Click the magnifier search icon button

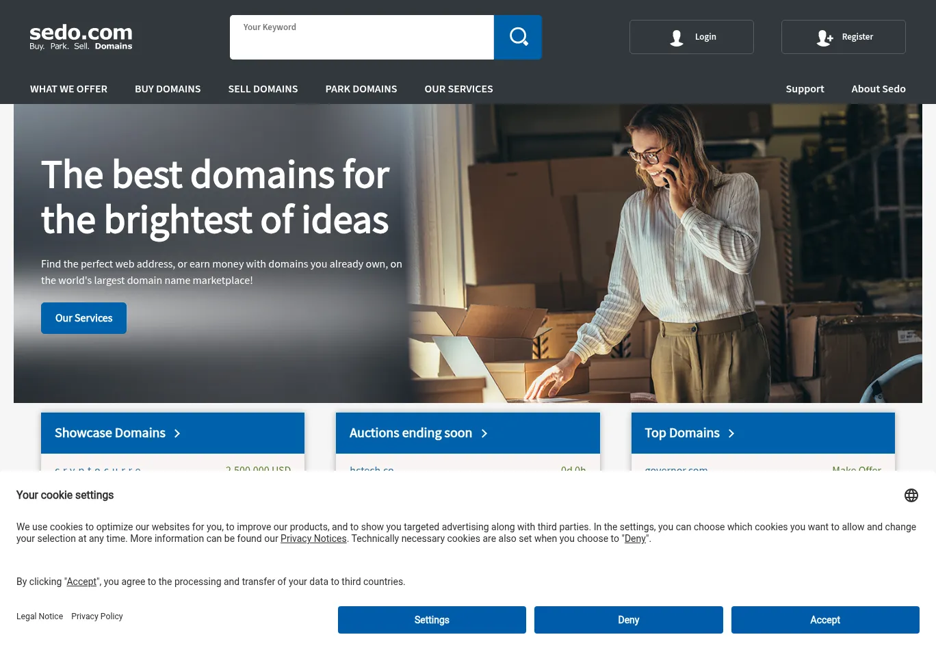click(518, 37)
